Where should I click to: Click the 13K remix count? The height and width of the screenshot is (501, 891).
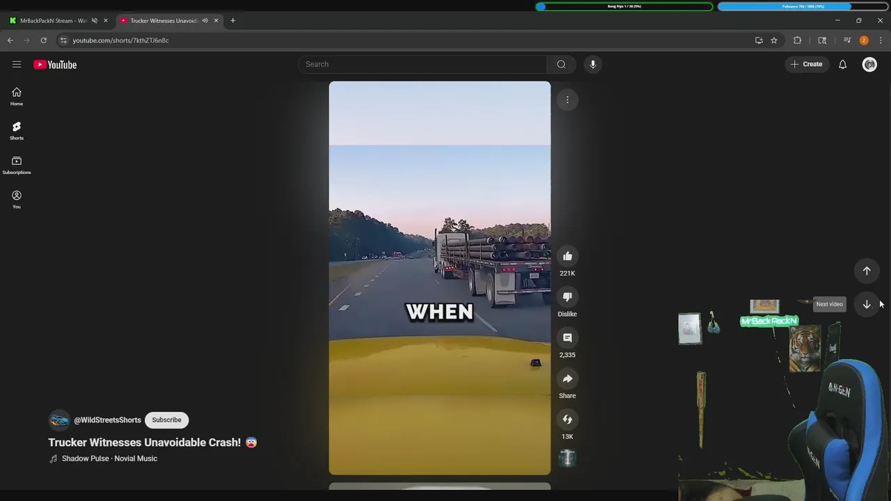(567, 437)
